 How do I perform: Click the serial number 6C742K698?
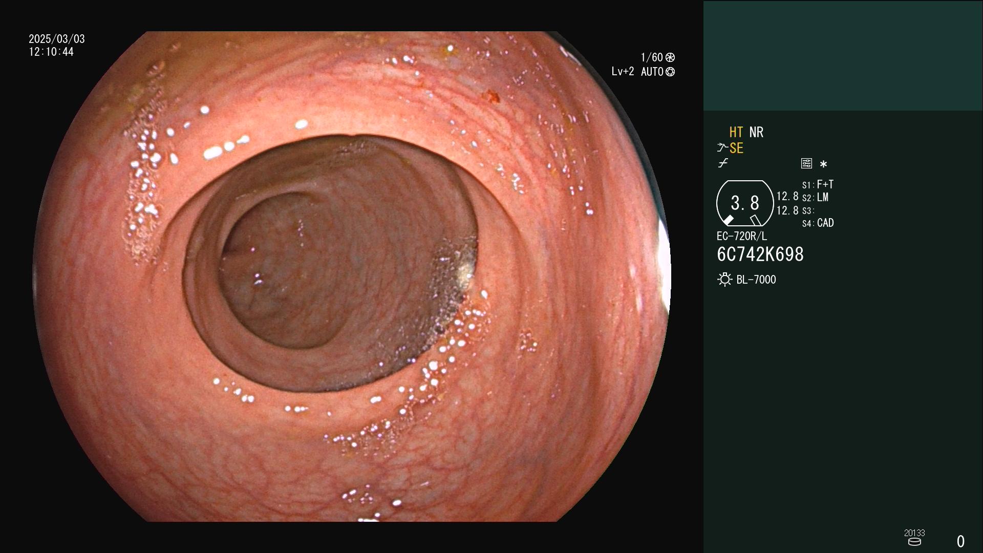coord(760,254)
